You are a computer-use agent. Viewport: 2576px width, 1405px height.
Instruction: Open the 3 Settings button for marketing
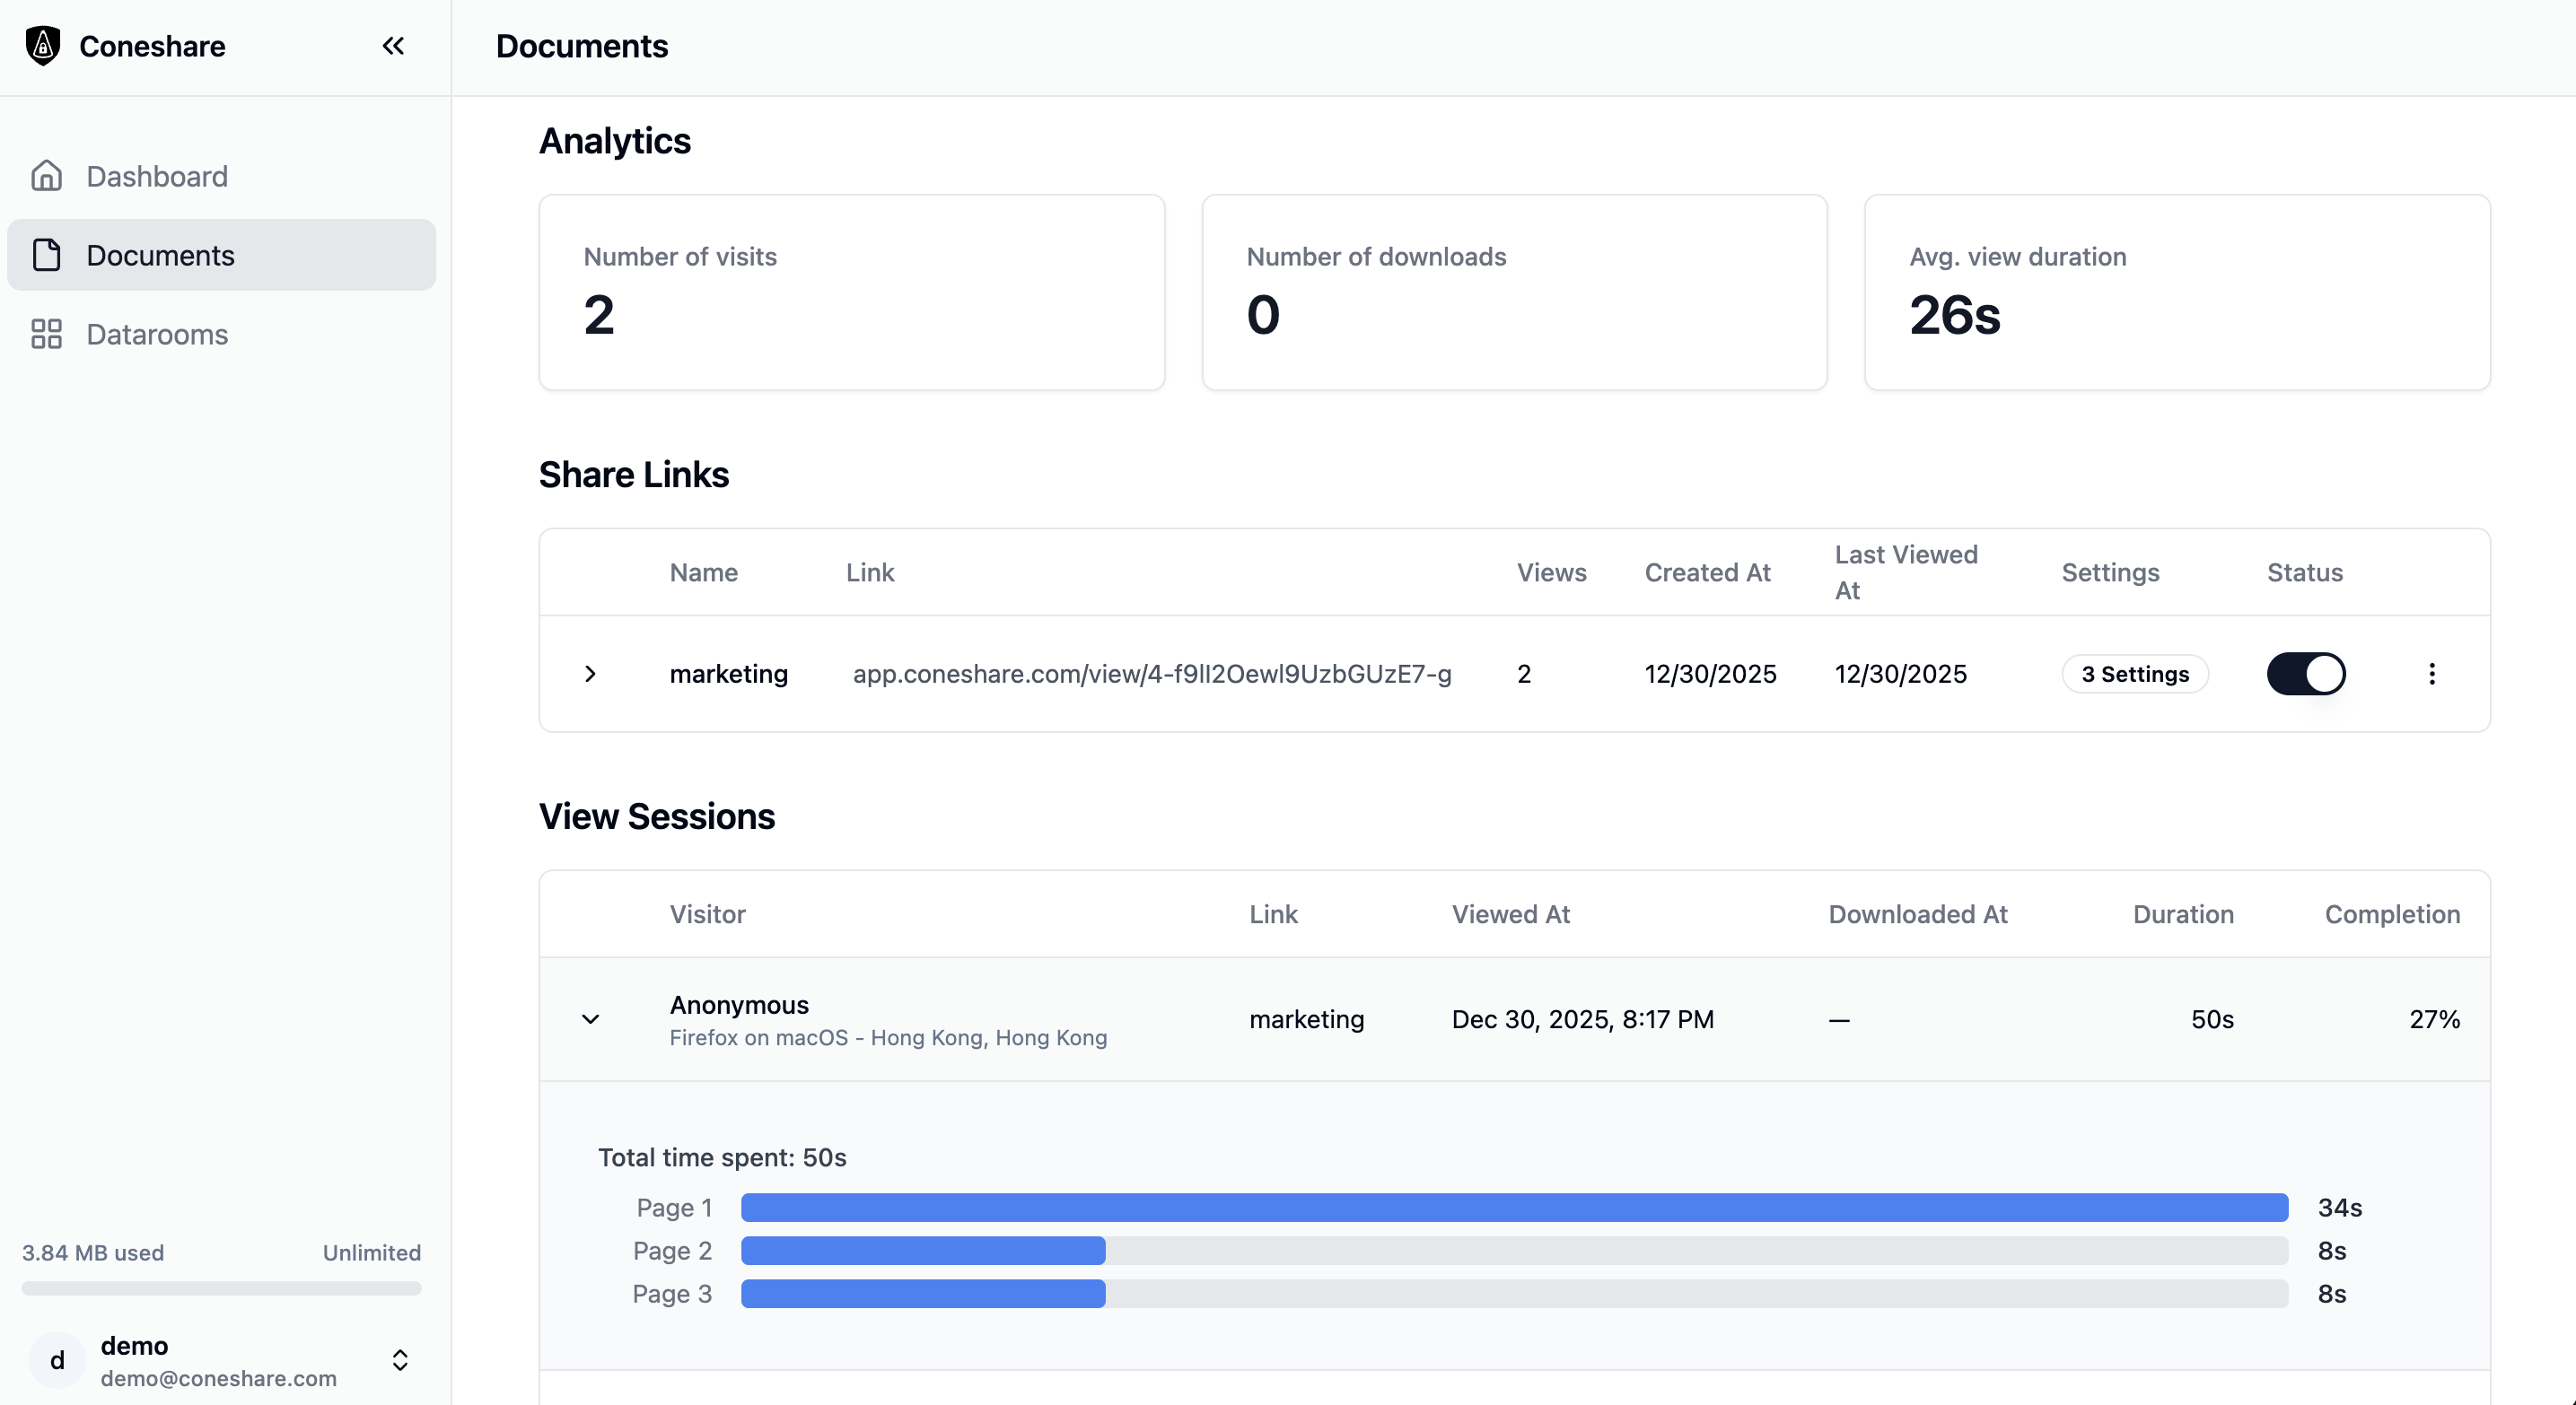2134,674
